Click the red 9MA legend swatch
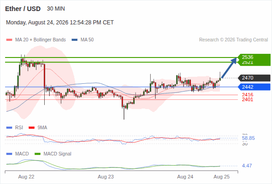 [x=31, y=128]
